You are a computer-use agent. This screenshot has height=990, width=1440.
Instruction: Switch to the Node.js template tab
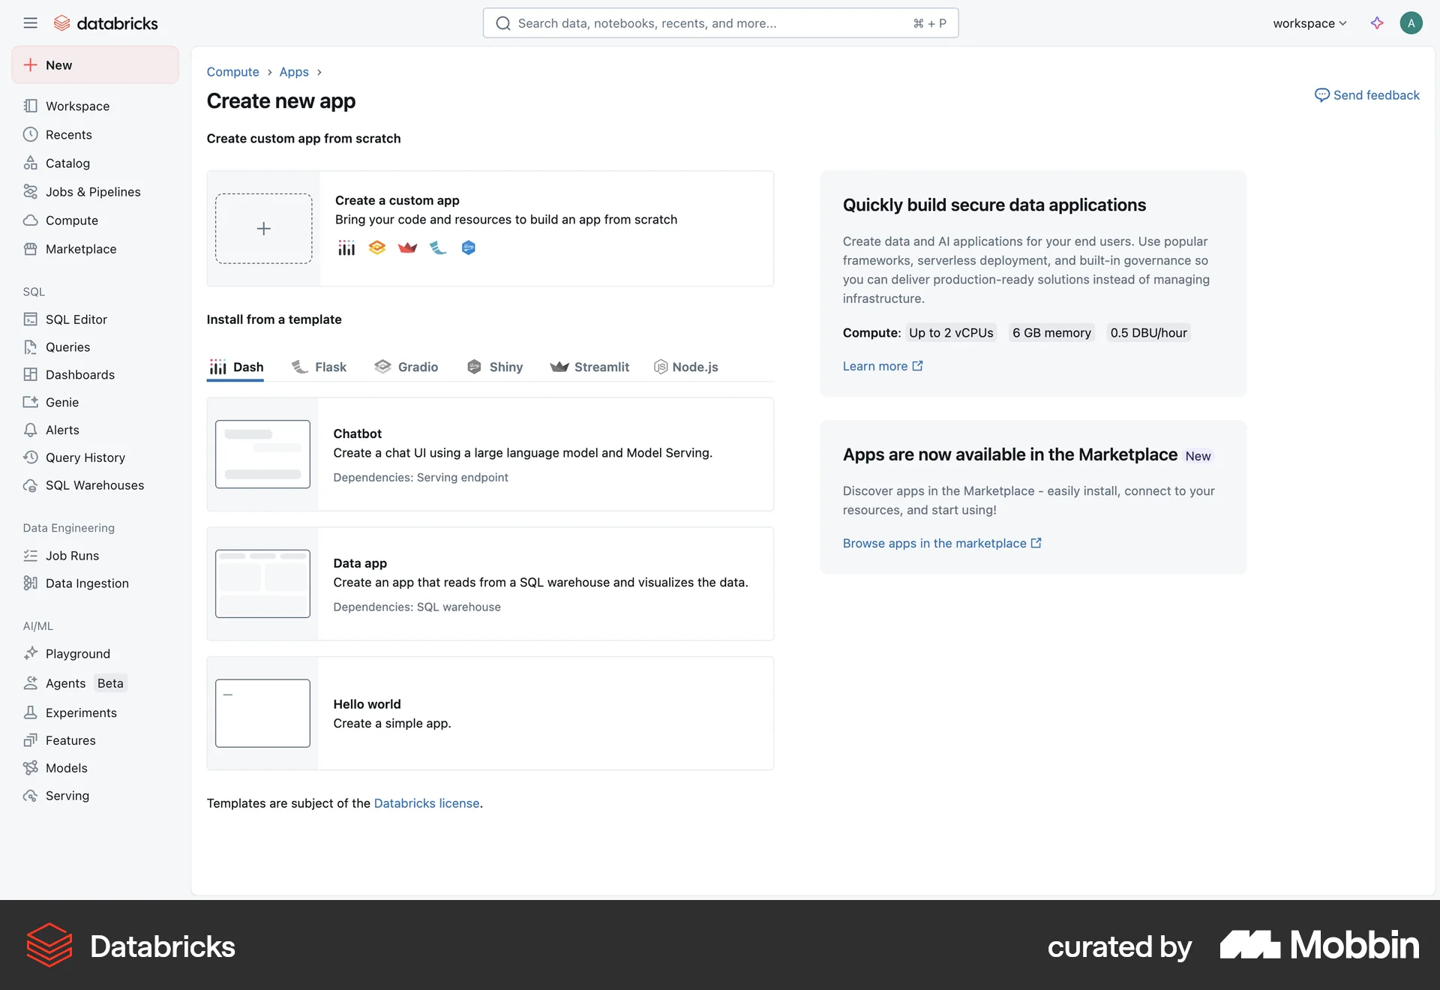[685, 367]
